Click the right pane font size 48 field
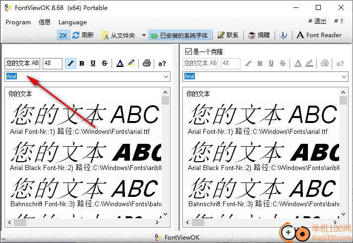Image resolution: width=353 pixels, height=243 pixels. (x=231, y=63)
